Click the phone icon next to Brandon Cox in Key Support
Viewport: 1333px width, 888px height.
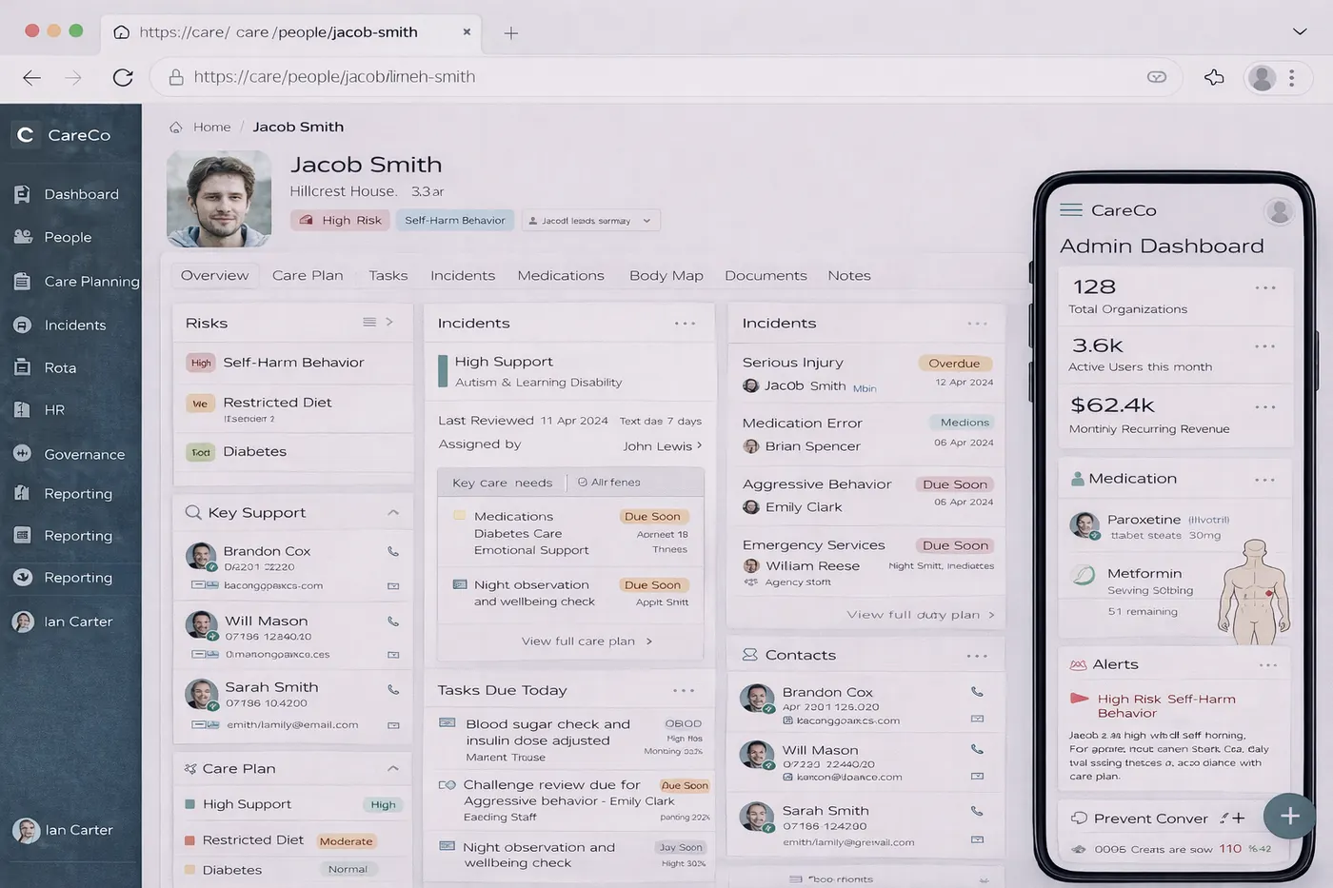pyautogui.click(x=393, y=552)
